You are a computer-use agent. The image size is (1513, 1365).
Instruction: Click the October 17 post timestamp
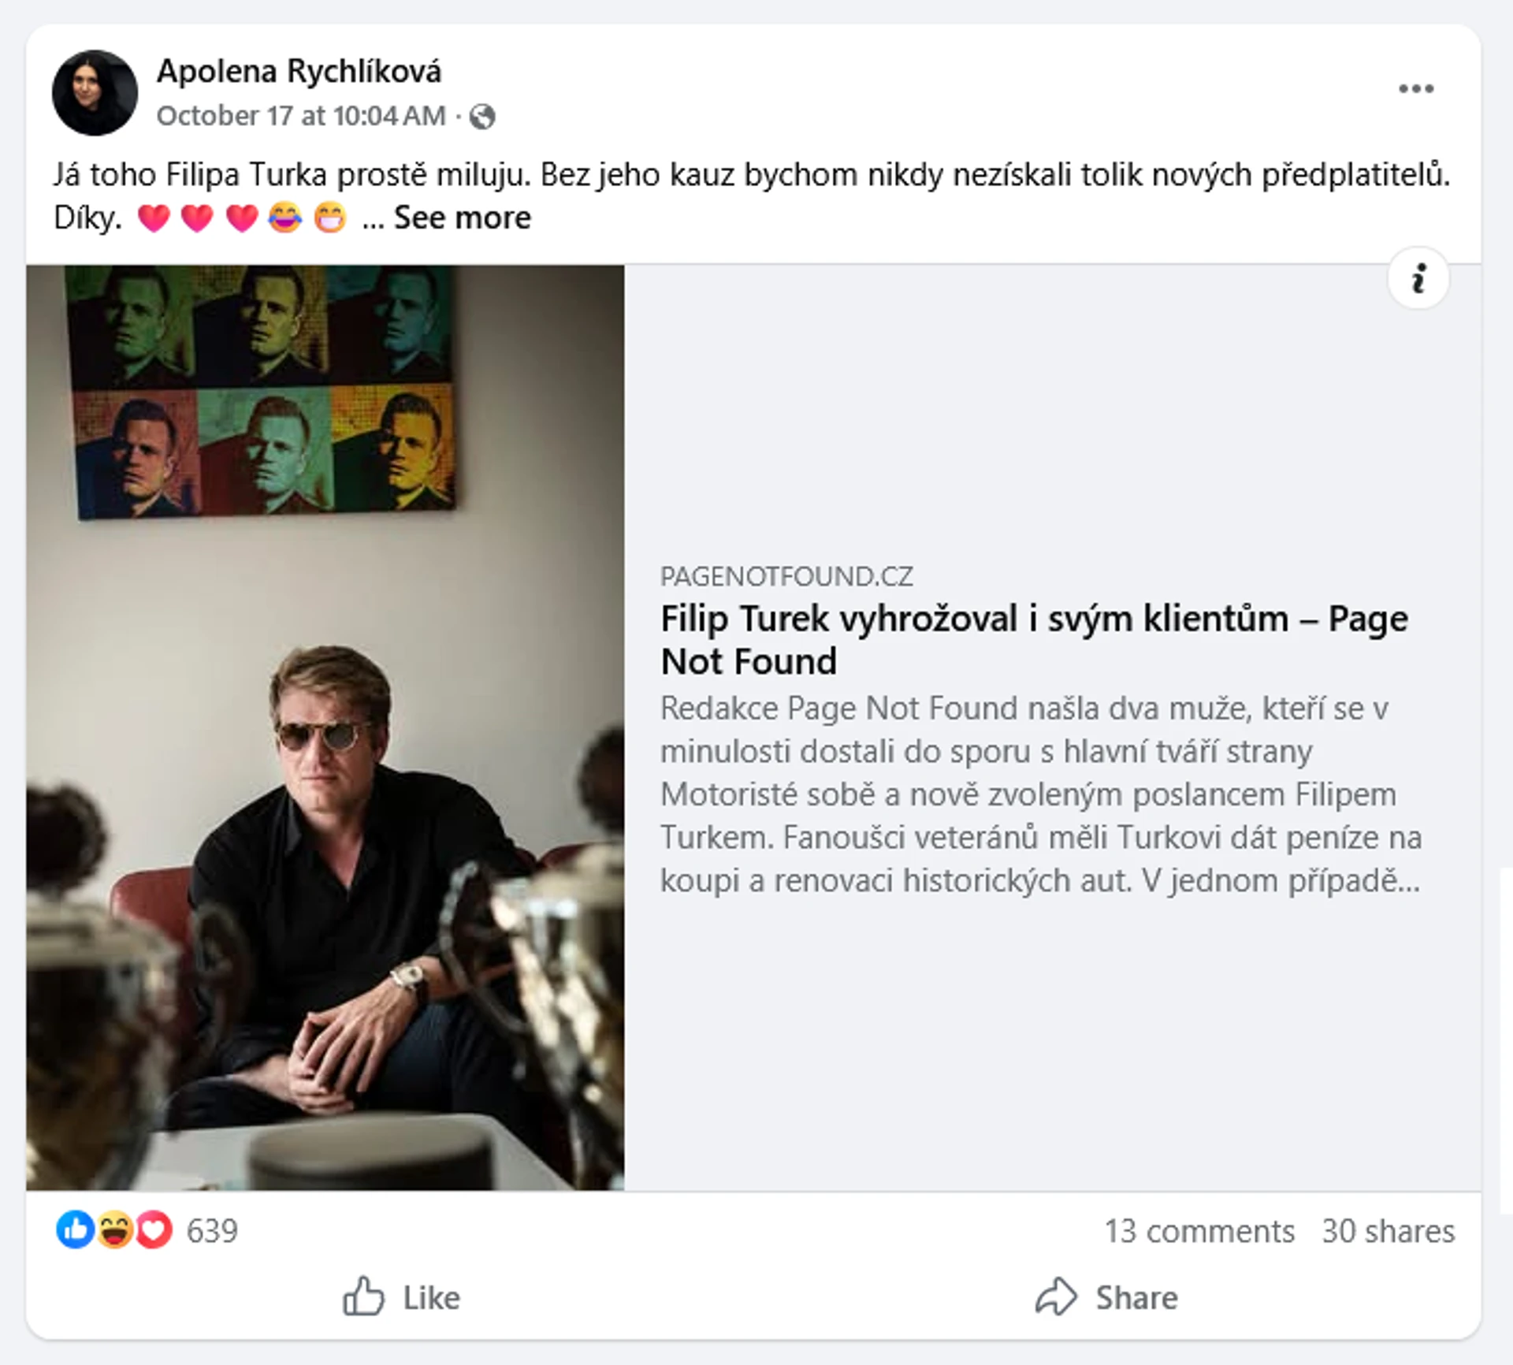(x=301, y=116)
